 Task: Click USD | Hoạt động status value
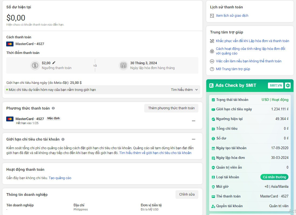tap(275, 100)
